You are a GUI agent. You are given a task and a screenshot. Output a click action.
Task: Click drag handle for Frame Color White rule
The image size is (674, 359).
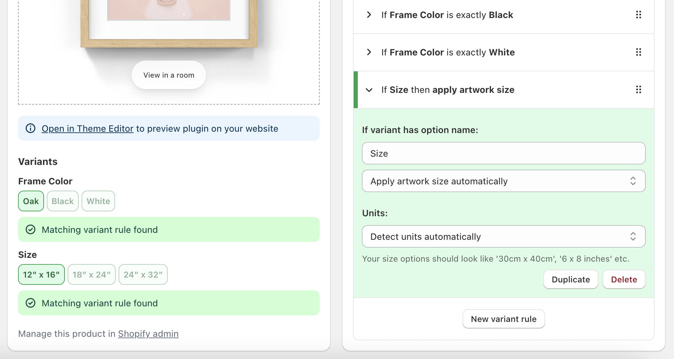[x=638, y=52]
